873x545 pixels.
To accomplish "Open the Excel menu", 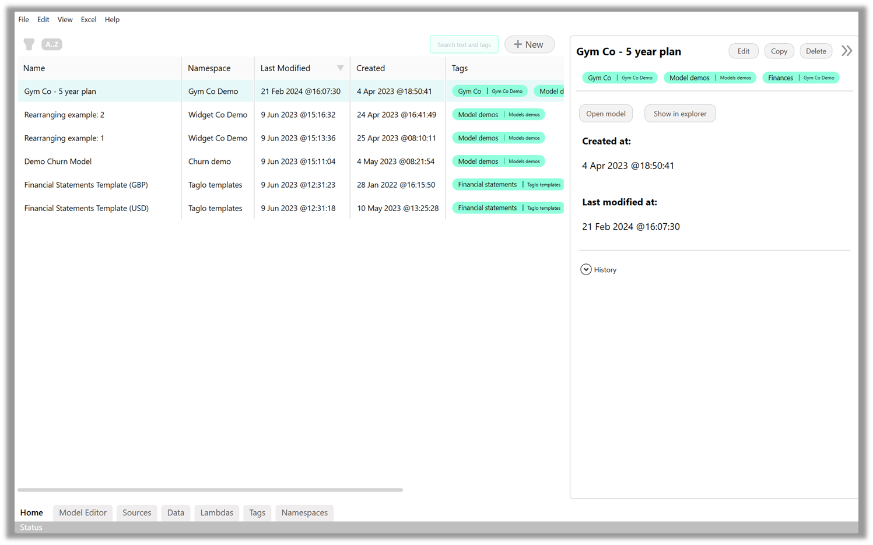I will pos(88,19).
